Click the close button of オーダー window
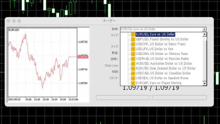Image resolution: width=220 pixels, height=124 pixels. point(9,21)
